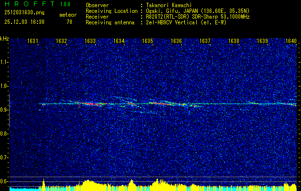This screenshot has height=191, width=301.
Task: Click the Receiver label
Action: point(97,17)
